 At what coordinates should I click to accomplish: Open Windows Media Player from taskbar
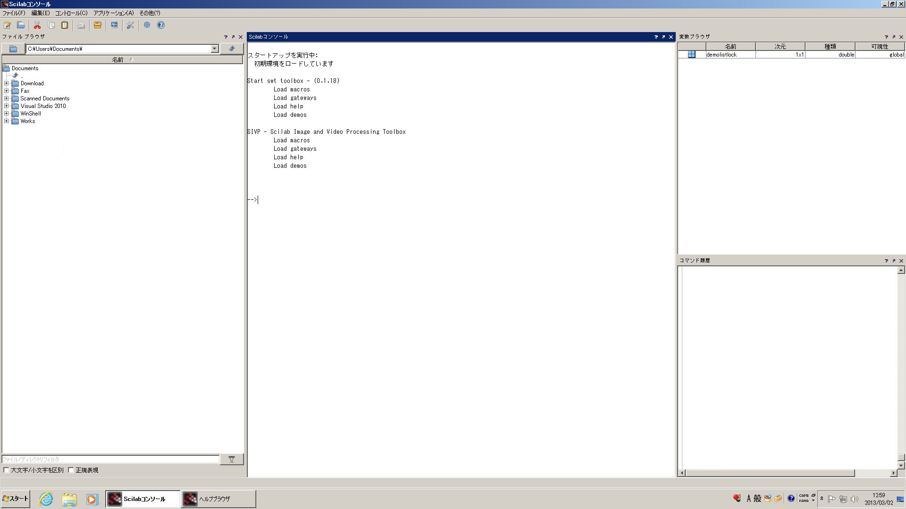92,499
